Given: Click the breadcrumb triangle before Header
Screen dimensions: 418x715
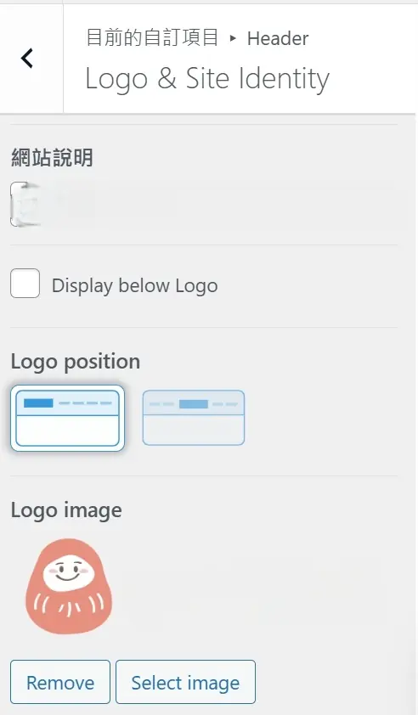Looking at the screenshot, I should 233,39.
